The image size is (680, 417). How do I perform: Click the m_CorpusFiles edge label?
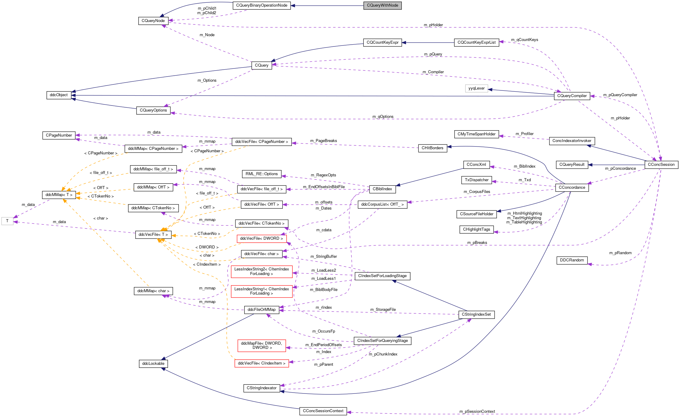[x=477, y=192]
